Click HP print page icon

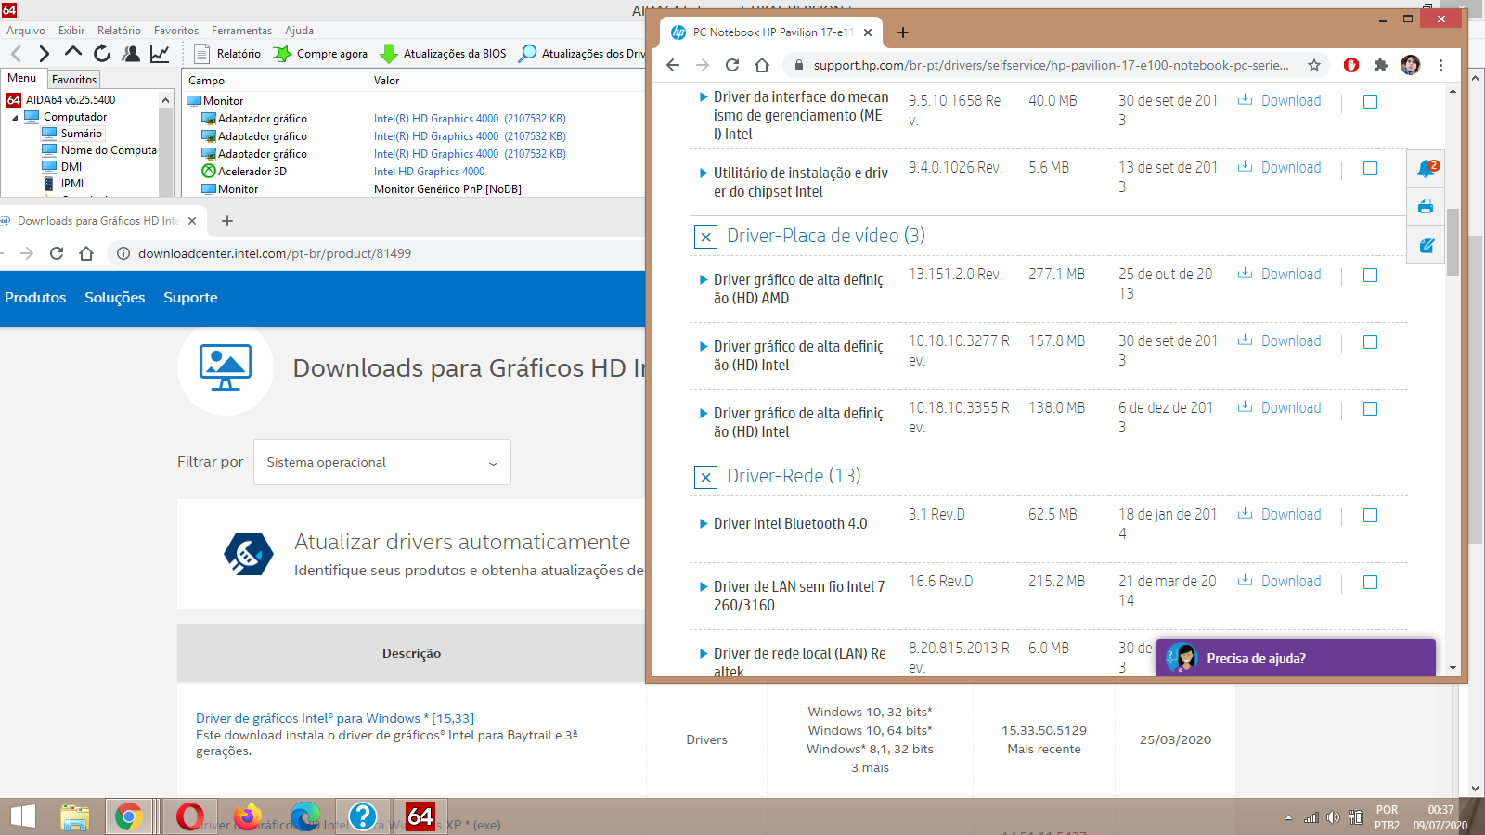tap(1426, 206)
